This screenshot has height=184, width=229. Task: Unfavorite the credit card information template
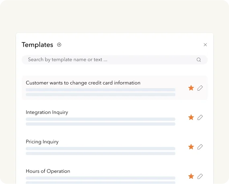pos(191,88)
